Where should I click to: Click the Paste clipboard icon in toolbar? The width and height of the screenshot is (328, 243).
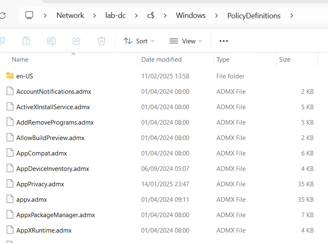(x=26, y=41)
